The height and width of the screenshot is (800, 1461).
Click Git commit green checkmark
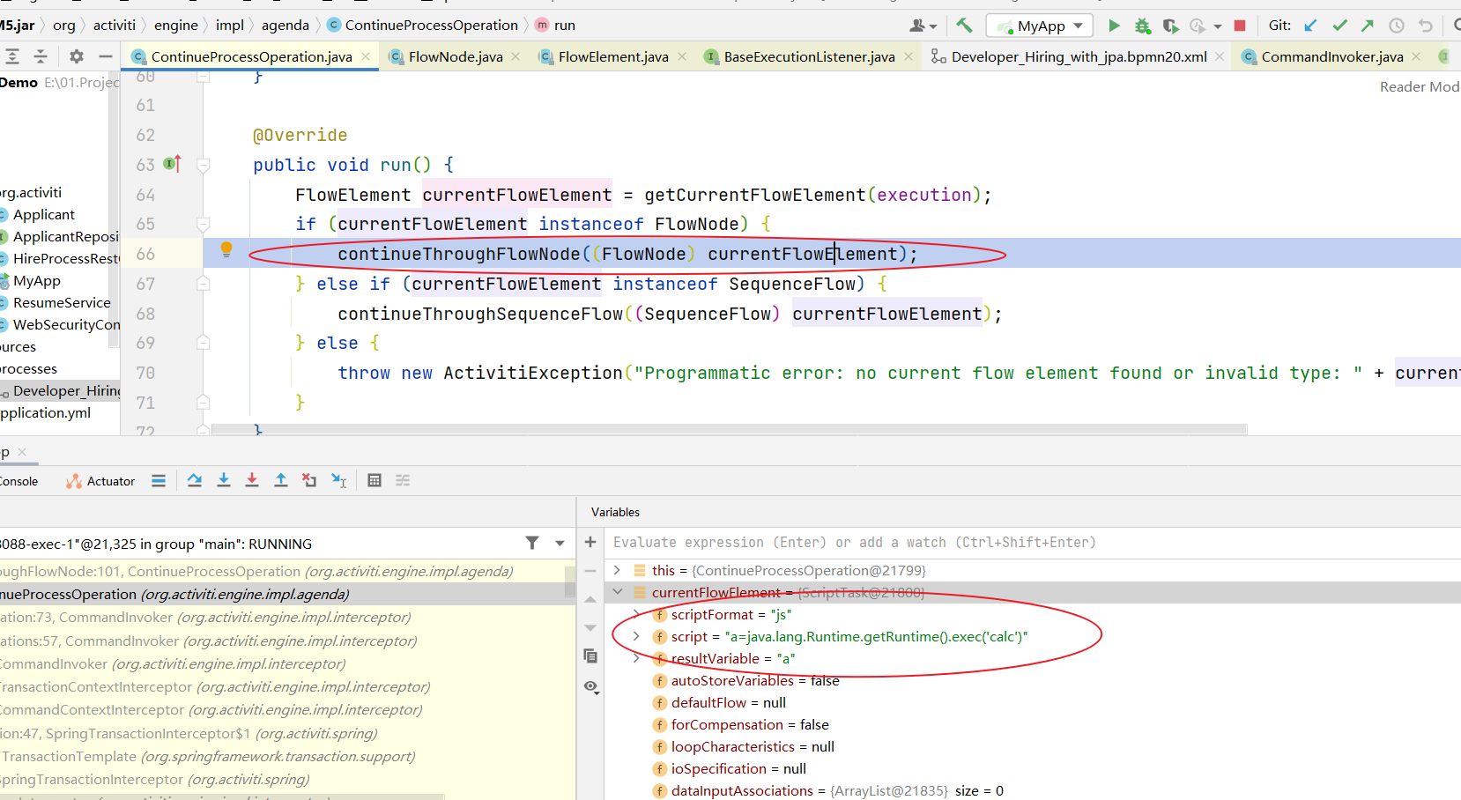point(1339,26)
